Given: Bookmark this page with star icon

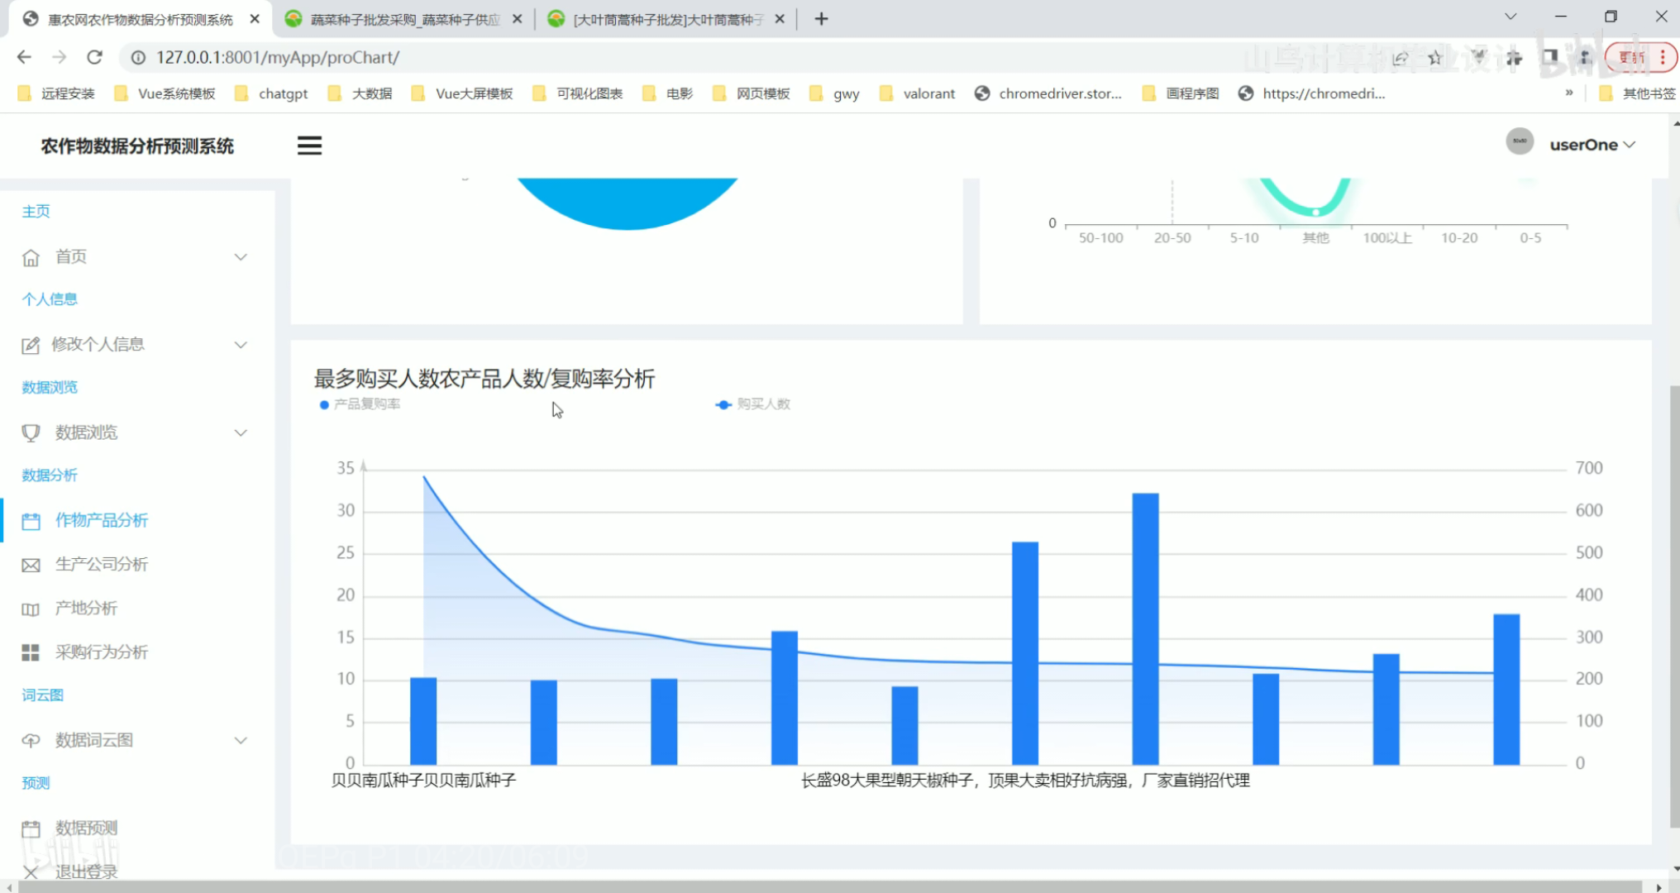Looking at the screenshot, I should [1434, 57].
